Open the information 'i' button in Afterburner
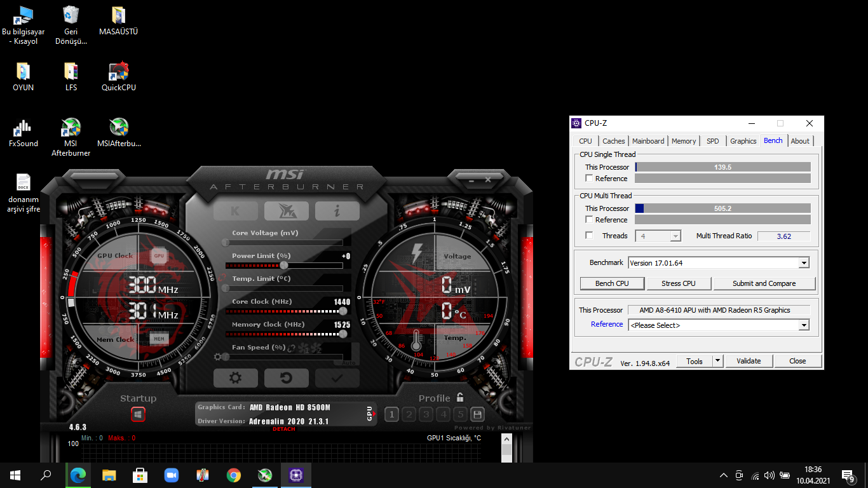 [337, 211]
